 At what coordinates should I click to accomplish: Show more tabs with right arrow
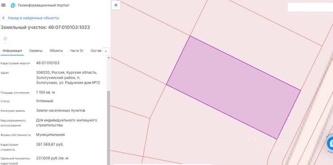tap(106, 51)
